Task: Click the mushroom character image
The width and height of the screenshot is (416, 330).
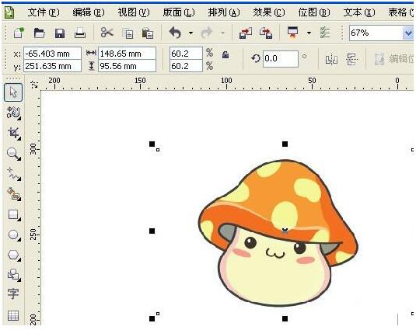Action: point(278,233)
